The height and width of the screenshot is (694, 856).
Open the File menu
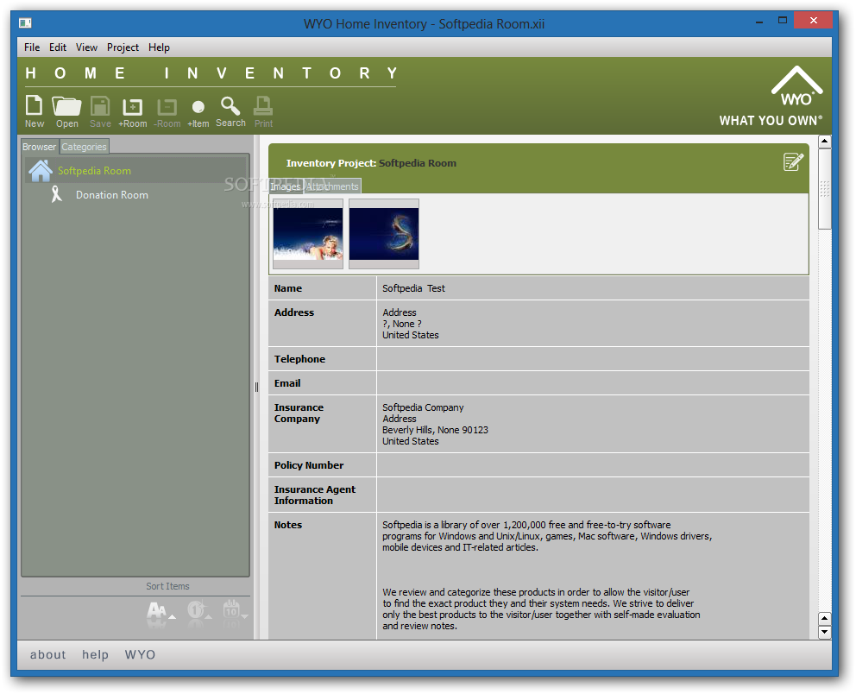tap(32, 47)
